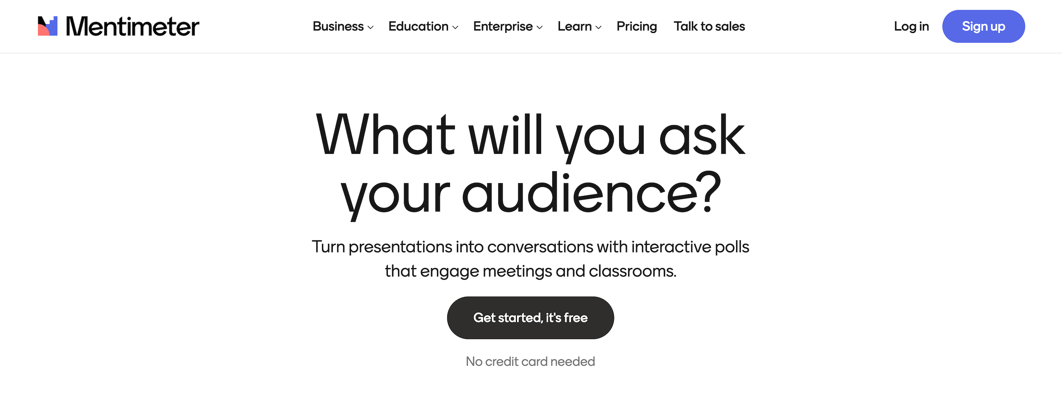Click the Mentimeter wordmark to go home
Viewport: 1062px width, 396px height.
click(x=133, y=26)
